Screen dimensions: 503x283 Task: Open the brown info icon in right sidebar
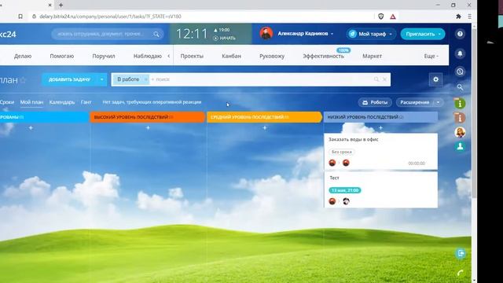click(460, 118)
